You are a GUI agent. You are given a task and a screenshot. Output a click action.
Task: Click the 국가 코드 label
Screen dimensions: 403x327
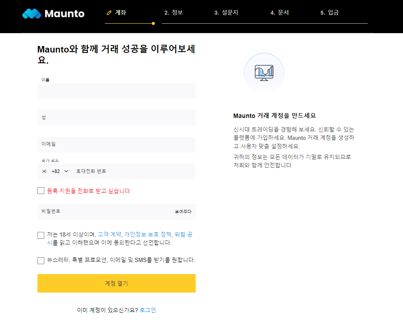pyautogui.click(x=50, y=160)
